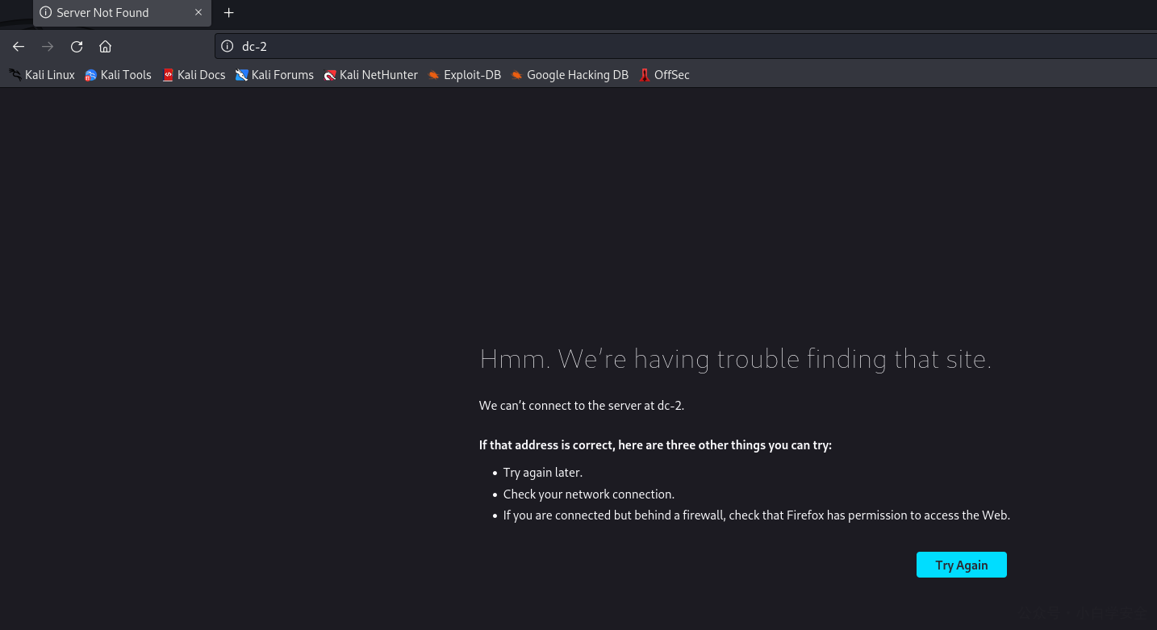The height and width of the screenshot is (630, 1157).
Task: Open the OffSec bookmark
Action: tap(664, 75)
